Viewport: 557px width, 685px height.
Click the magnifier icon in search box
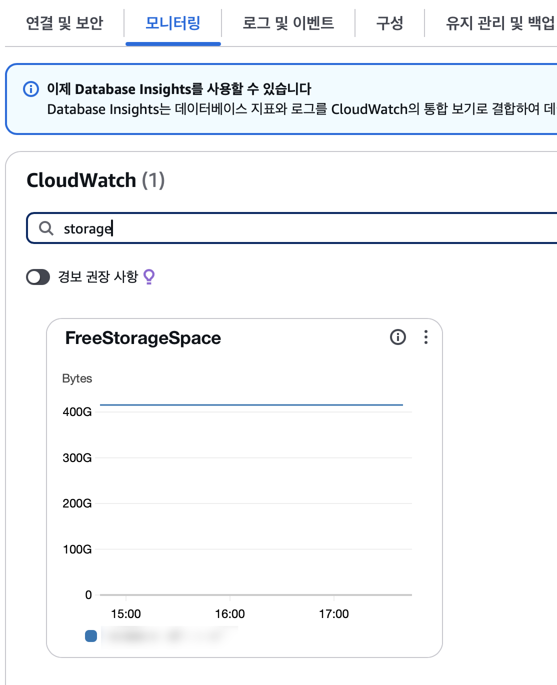click(x=46, y=228)
